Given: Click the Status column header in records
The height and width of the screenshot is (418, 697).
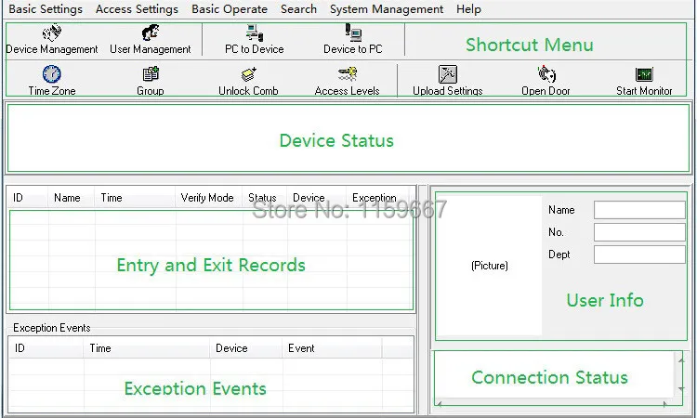Looking at the screenshot, I should (x=265, y=198).
